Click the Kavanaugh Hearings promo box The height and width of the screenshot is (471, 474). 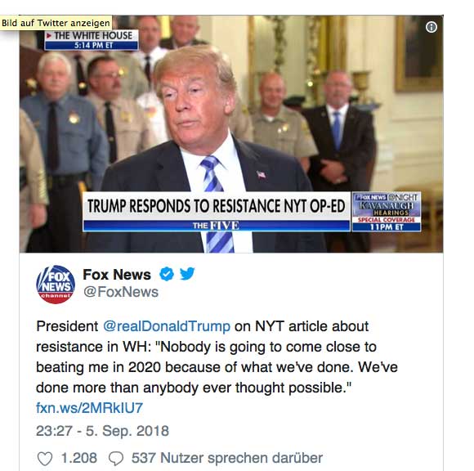387,212
